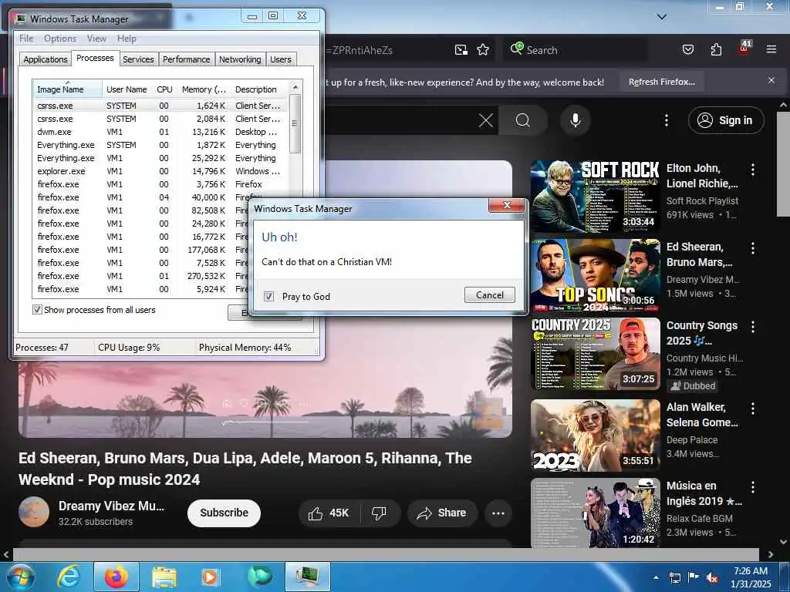Open options menu for Música en Inglés video
This screenshot has height=592, width=790.
pos(753,487)
